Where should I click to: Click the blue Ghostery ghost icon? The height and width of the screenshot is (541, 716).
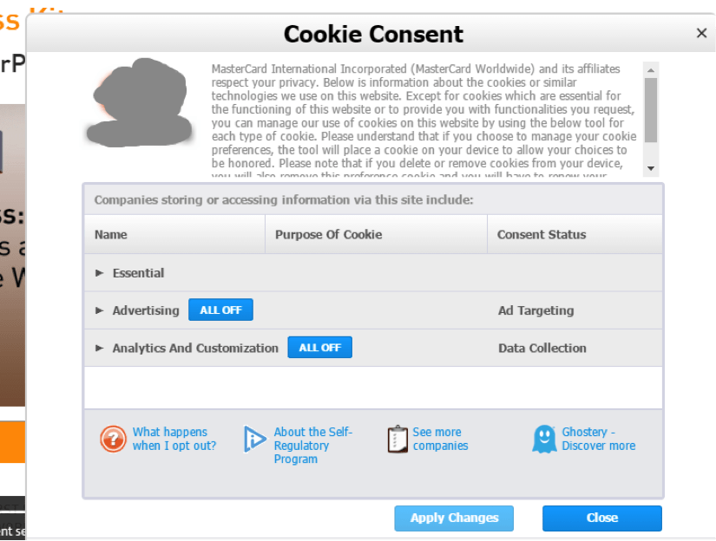(x=544, y=439)
